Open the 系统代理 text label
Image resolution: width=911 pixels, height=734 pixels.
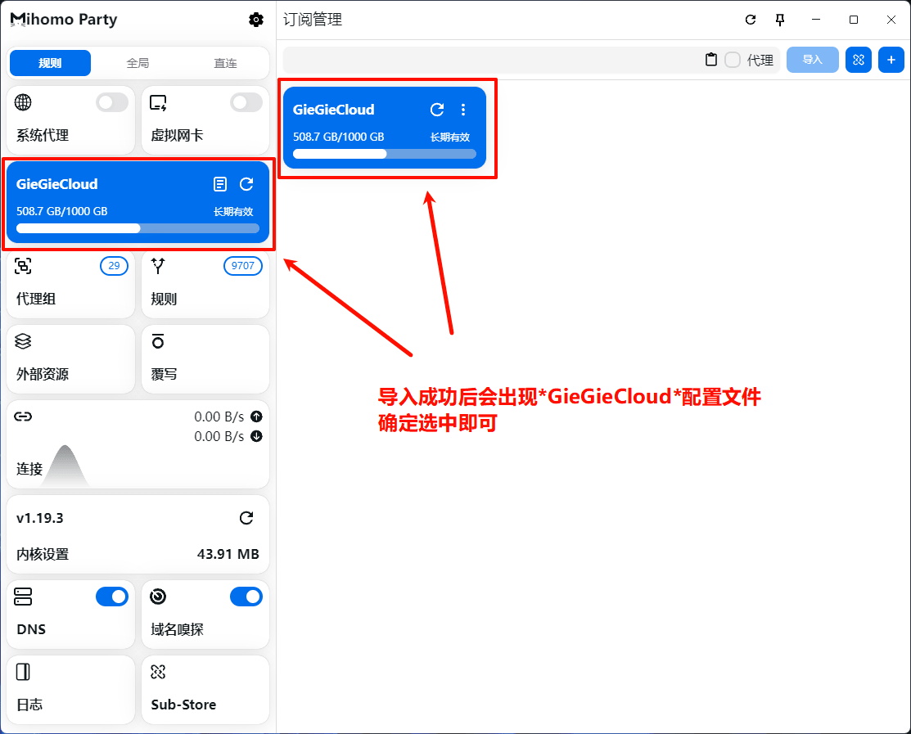(x=43, y=135)
